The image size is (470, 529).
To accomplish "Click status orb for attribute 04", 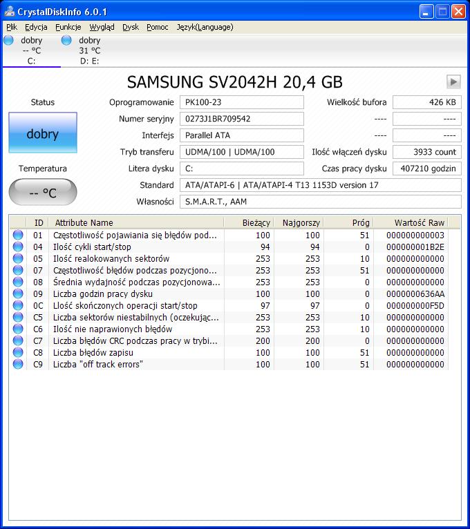I will click(x=18, y=247).
